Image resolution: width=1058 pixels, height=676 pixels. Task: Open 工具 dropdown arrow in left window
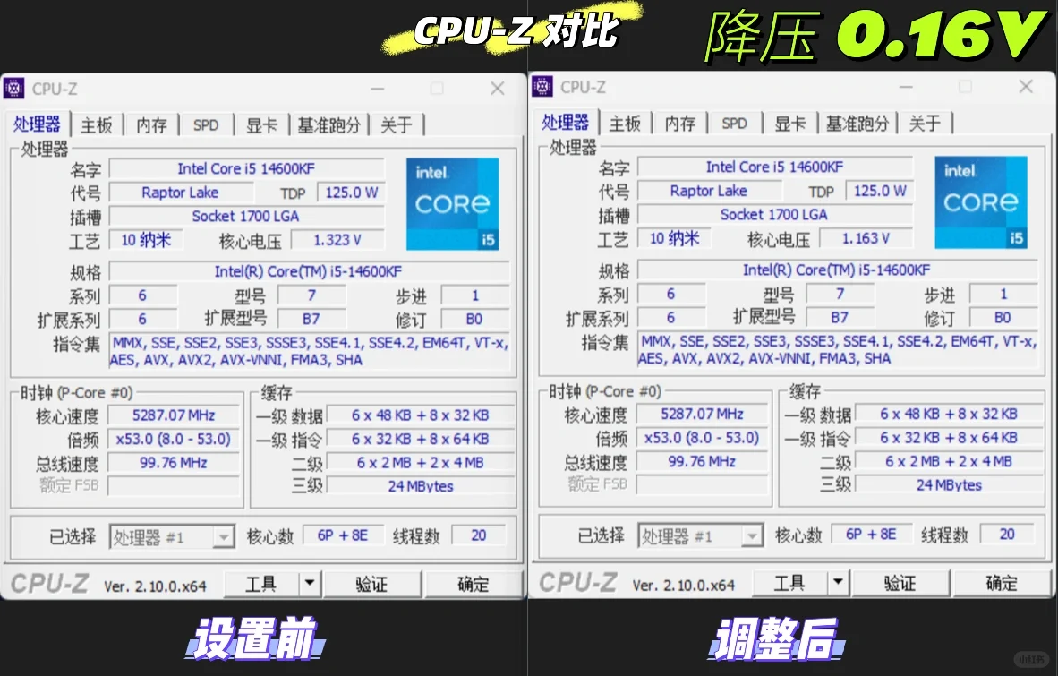coord(310,584)
